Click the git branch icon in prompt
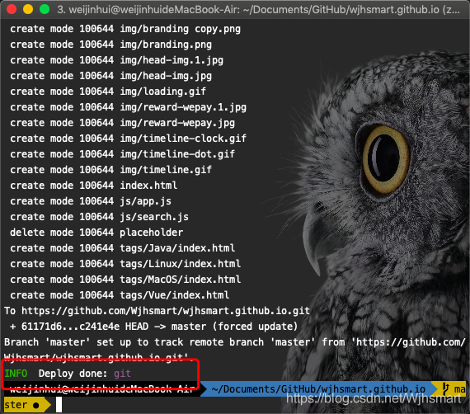Image resolution: width=470 pixels, height=414 pixels. pyautogui.click(x=446, y=389)
